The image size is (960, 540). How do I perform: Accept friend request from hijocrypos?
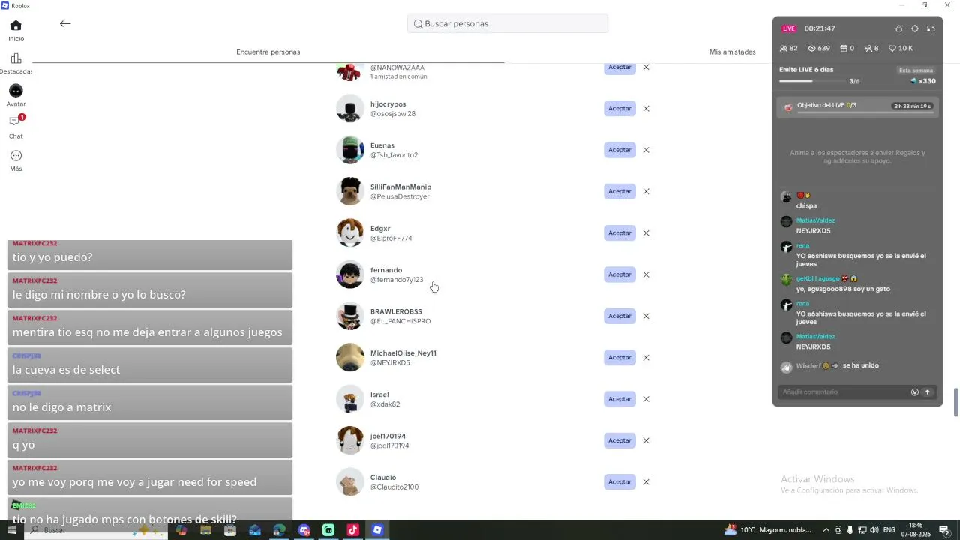click(x=619, y=108)
